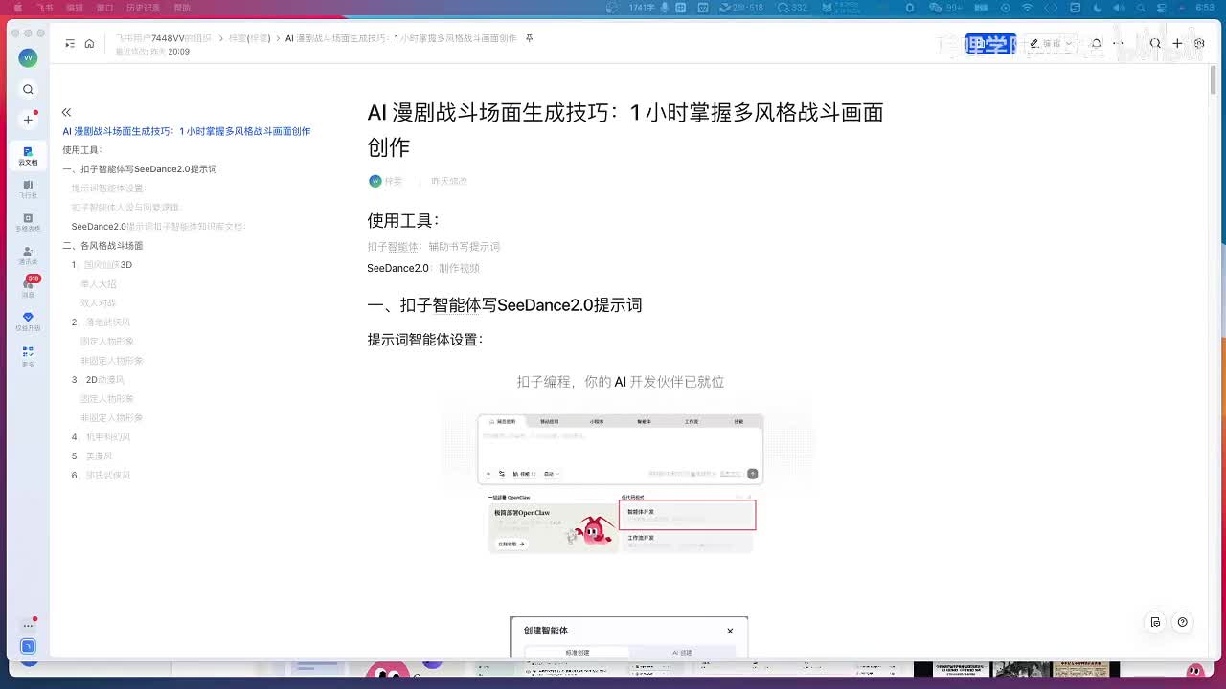1226x689 pixels.
Task: Click the plus create button in sidebar
Action: (x=28, y=120)
